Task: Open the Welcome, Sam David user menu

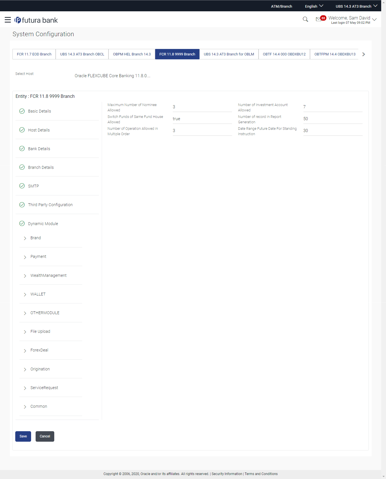Action: point(352,20)
